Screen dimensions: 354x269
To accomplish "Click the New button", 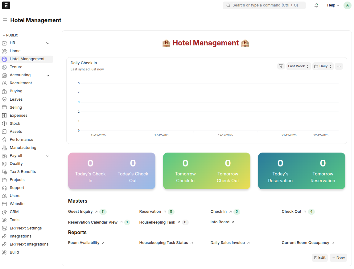I will click(338, 258).
